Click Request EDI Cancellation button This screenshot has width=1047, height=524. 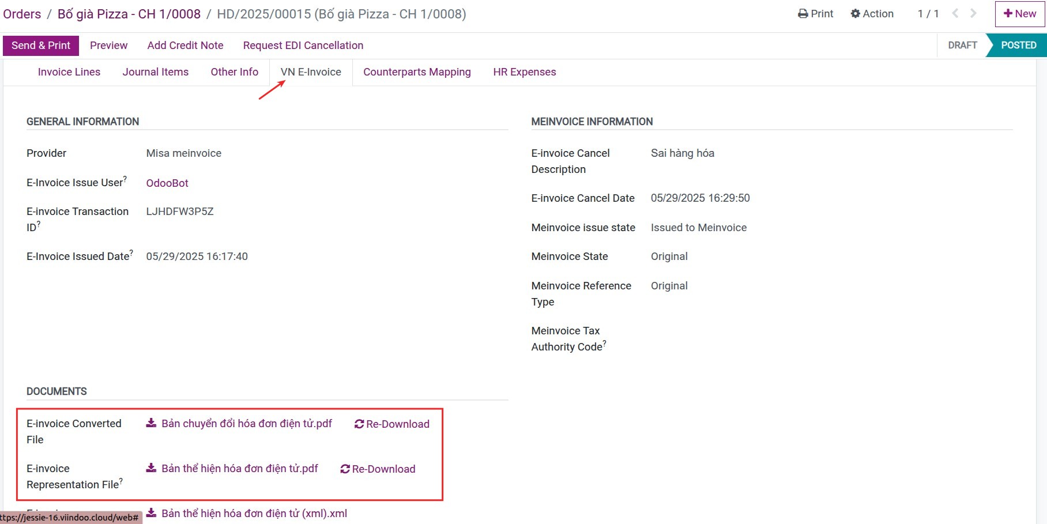coord(303,46)
